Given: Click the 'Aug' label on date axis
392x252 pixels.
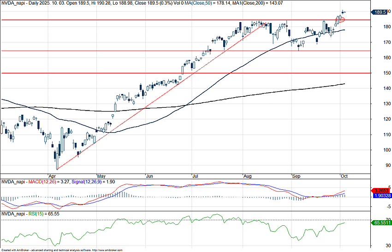Looking at the screenshot, I should point(246,176).
